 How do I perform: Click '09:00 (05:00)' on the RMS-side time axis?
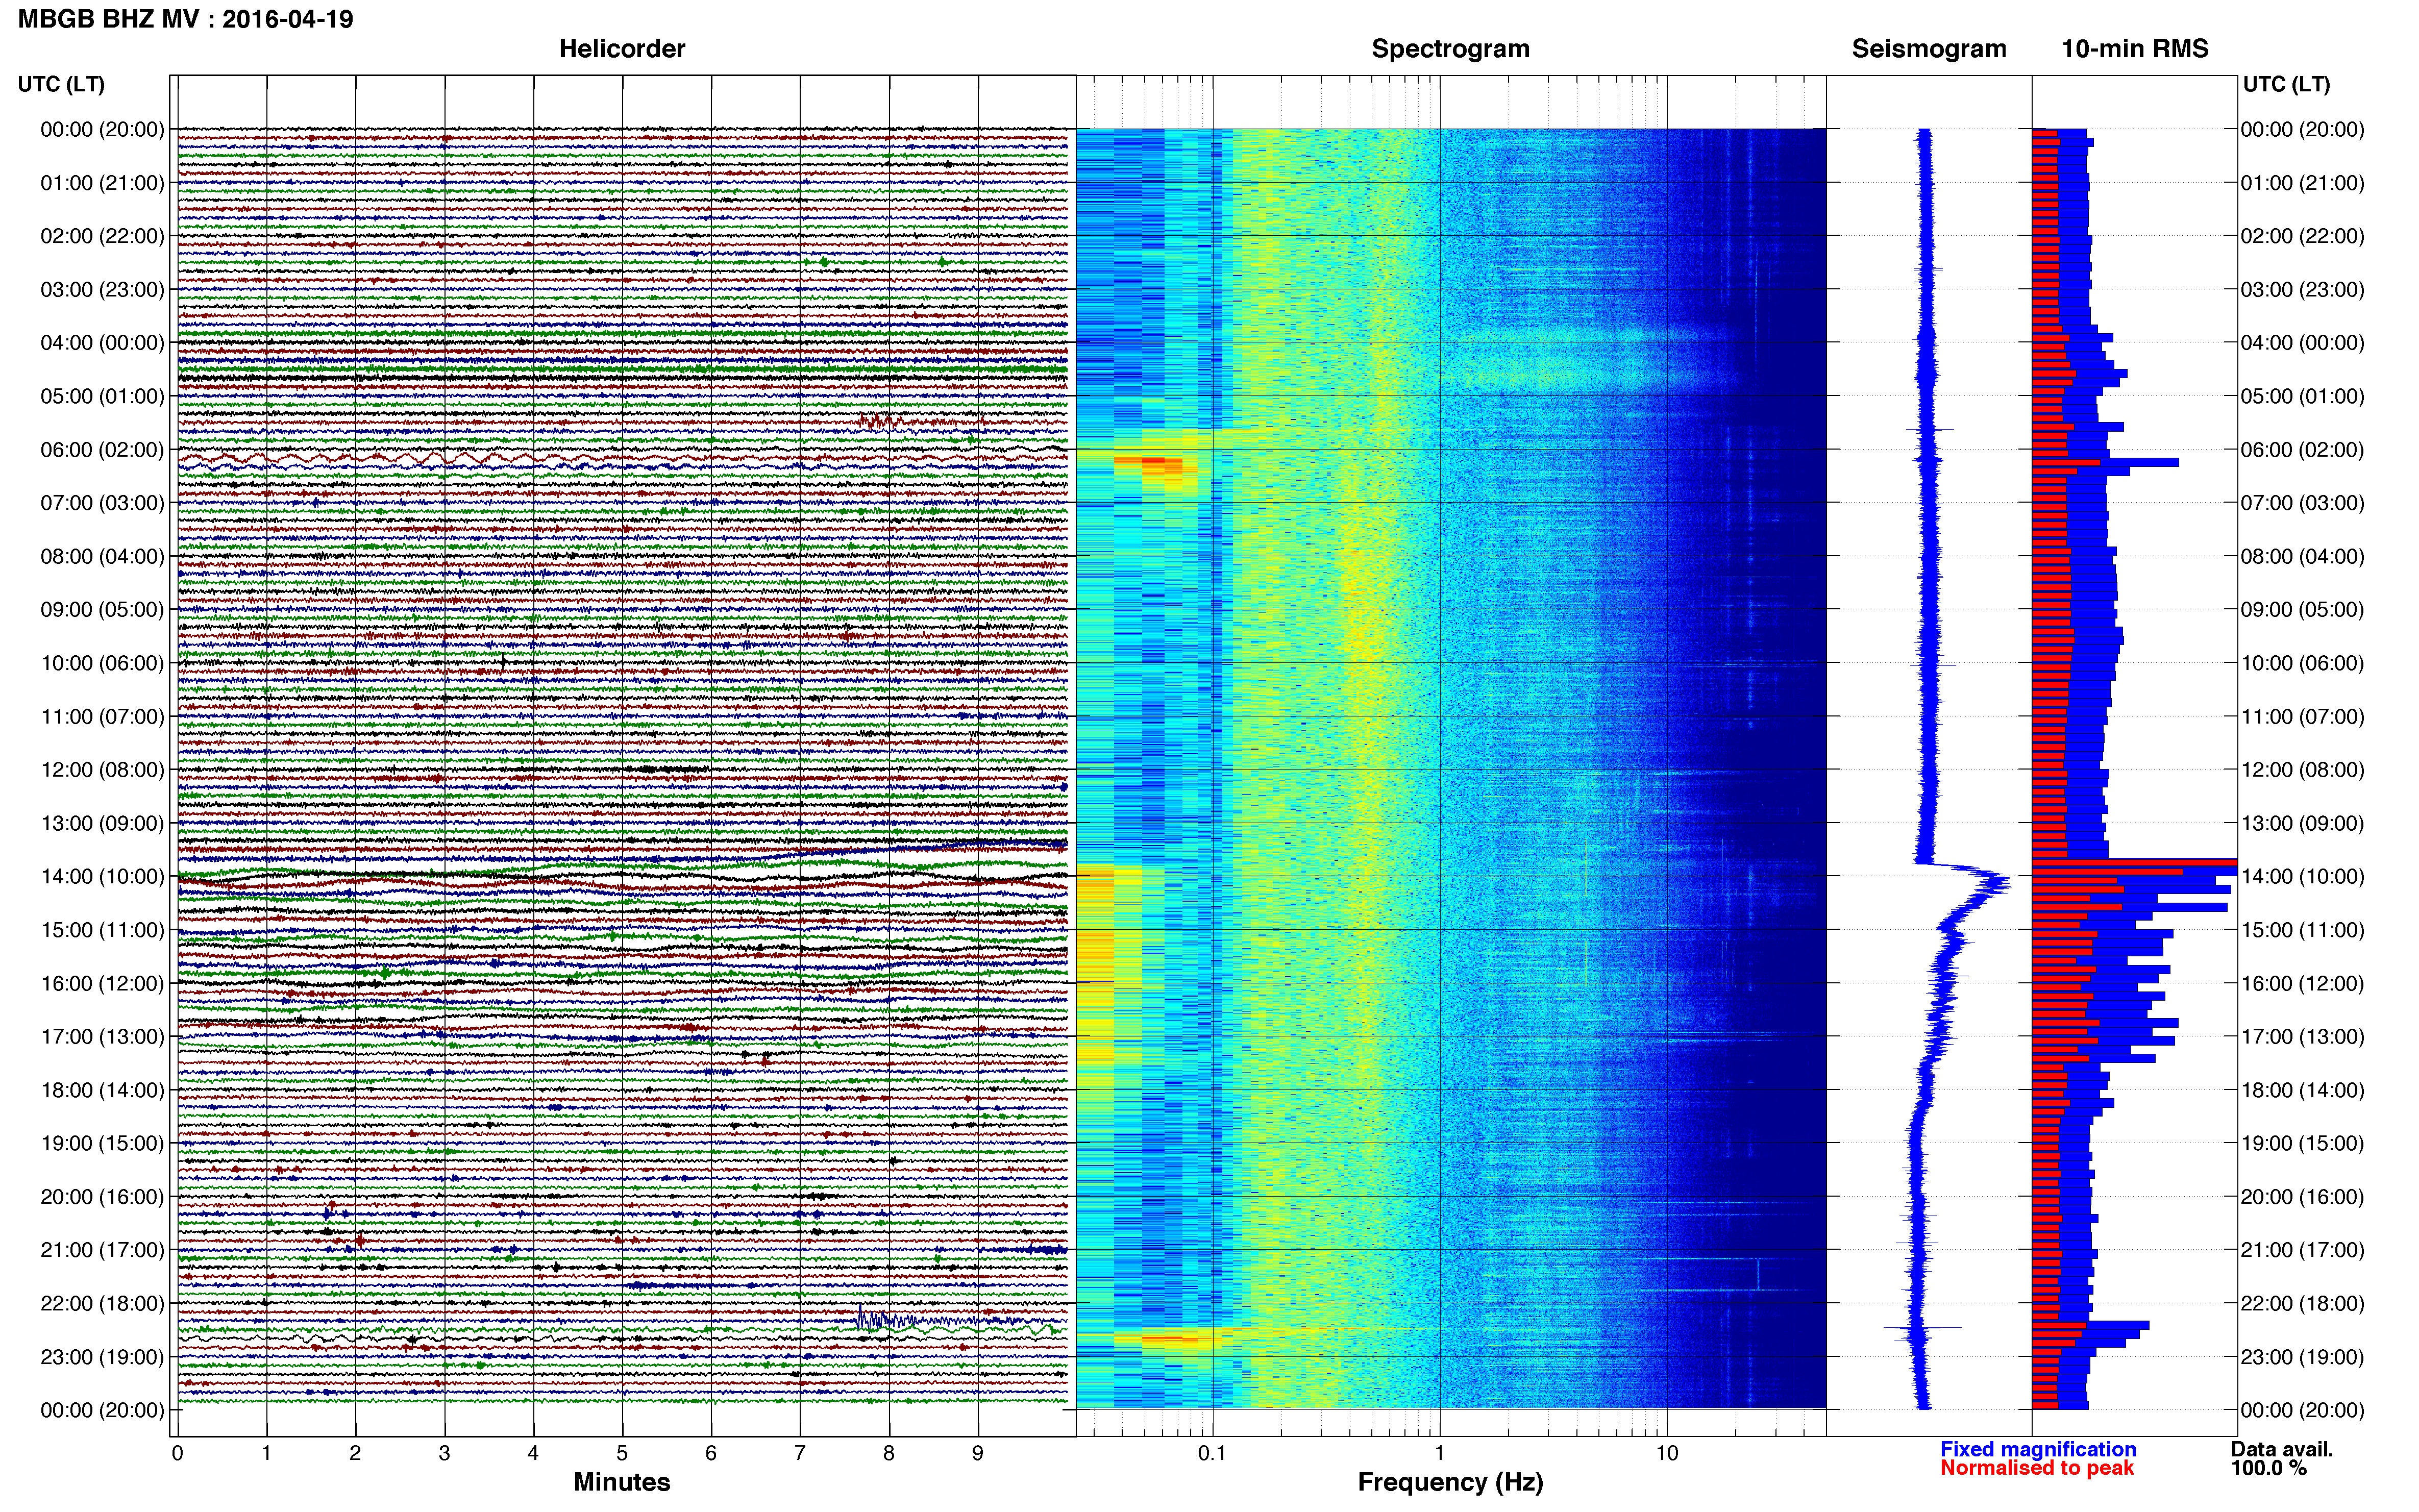pos(2302,610)
